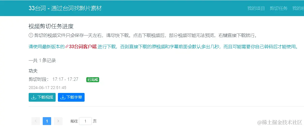The height and width of the screenshot is (127, 304).
Task: Open 我的项目 in the top navigation
Action: [256, 8]
